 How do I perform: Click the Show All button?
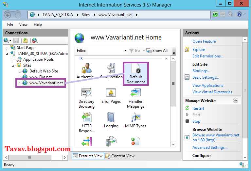pyautogui.click(x=157, y=51)
